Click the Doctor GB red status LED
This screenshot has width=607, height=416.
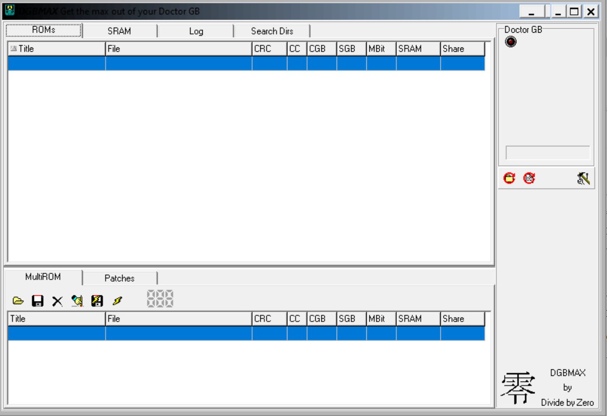coord(511,42)
